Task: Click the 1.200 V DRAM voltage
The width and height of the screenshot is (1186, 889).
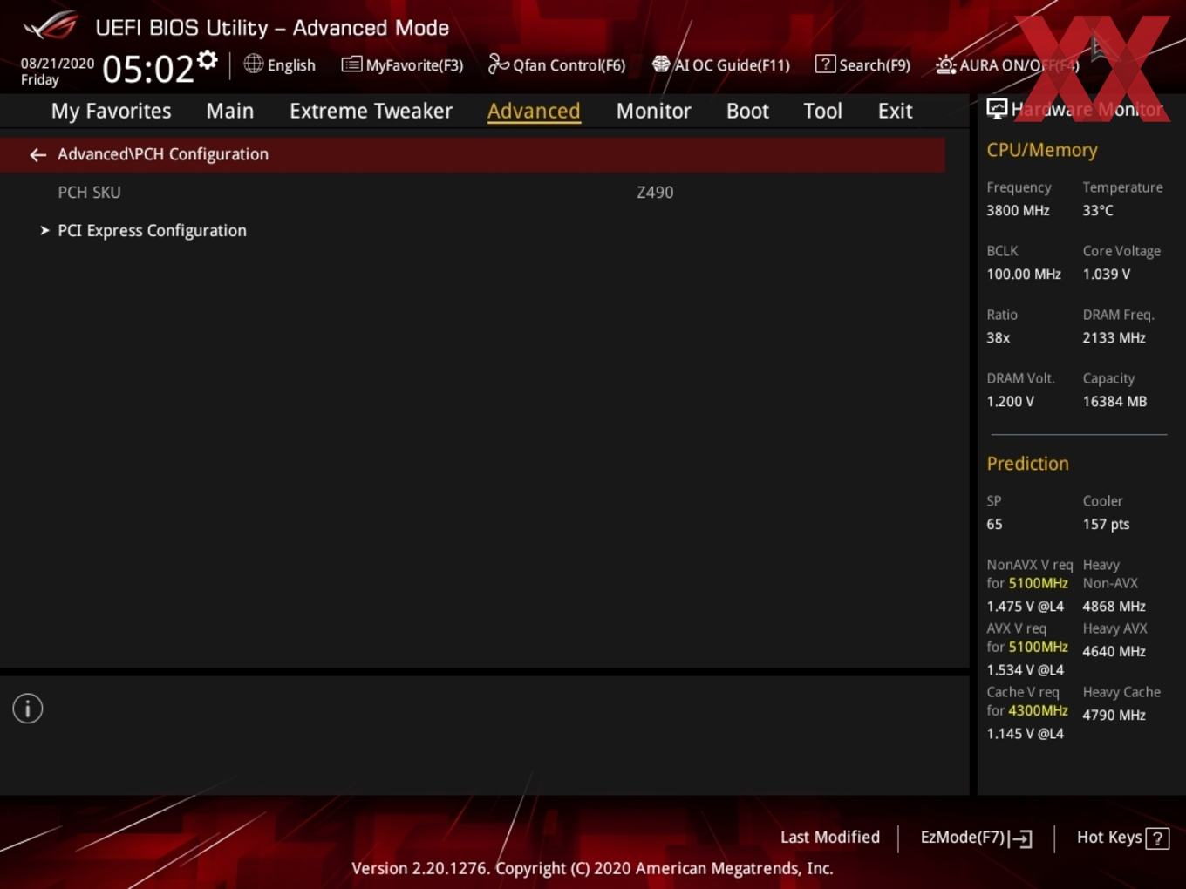Action: 1010,401
